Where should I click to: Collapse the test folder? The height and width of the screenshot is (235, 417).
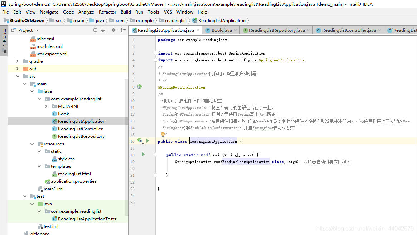click(25, 196)
